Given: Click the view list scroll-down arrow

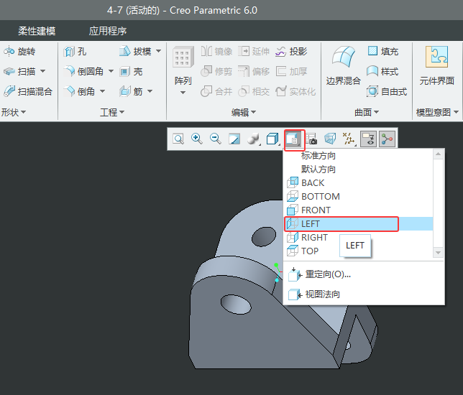Looking at the screenshot, I should point(439,253).
